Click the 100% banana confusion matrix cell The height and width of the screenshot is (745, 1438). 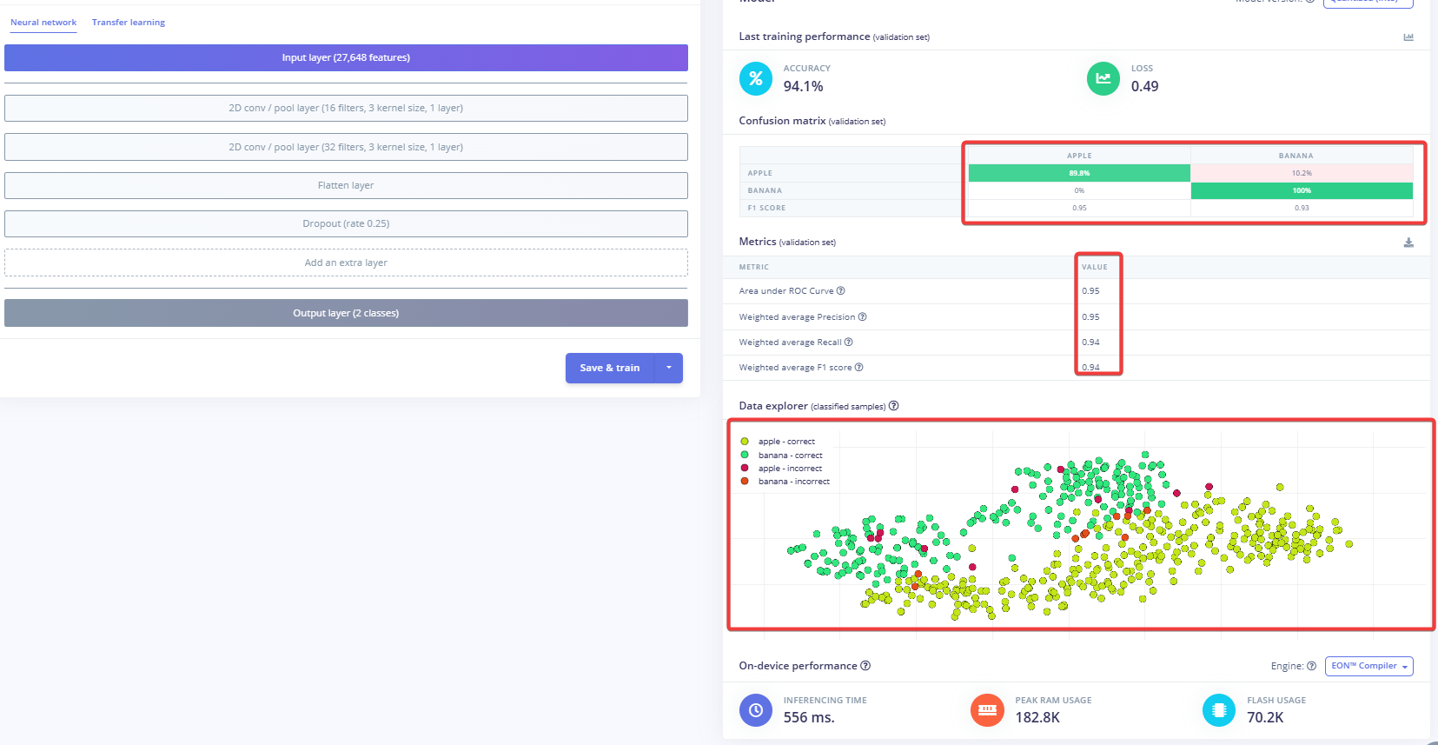tap(1302, 190)
